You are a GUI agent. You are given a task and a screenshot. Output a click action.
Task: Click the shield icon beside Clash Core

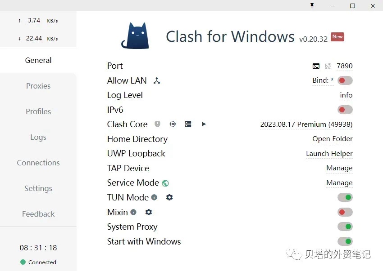[x=157, y=124]
